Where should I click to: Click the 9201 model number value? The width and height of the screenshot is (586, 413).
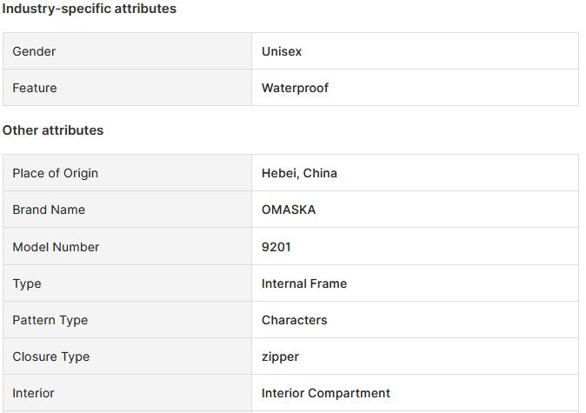tap(276, 247)
